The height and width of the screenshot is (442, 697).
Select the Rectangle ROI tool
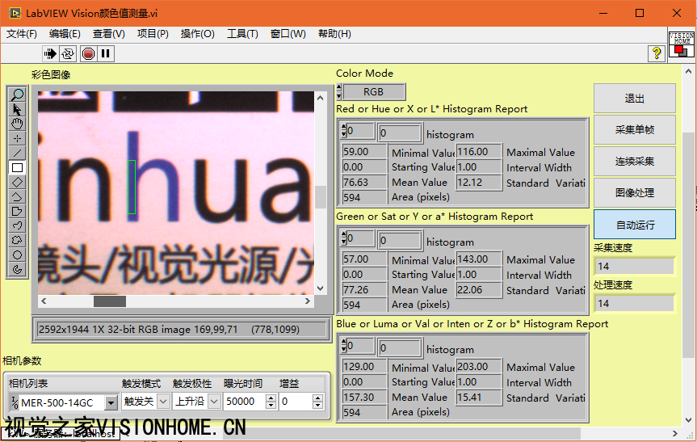[x=18, y=167]
